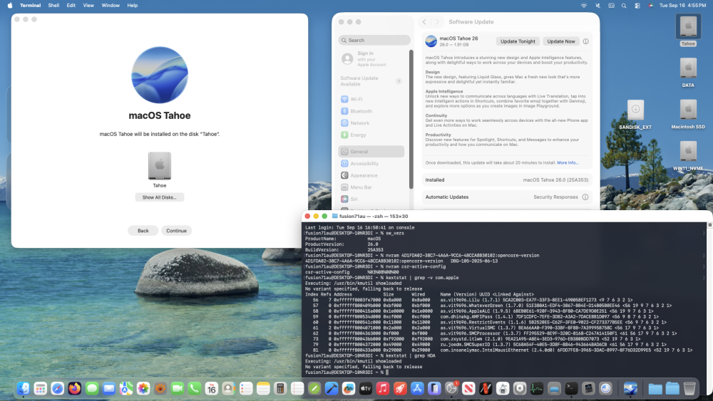Click info icon next to Security Responses
The height and width of the screenshot is (401, 713).
point(585,197)
